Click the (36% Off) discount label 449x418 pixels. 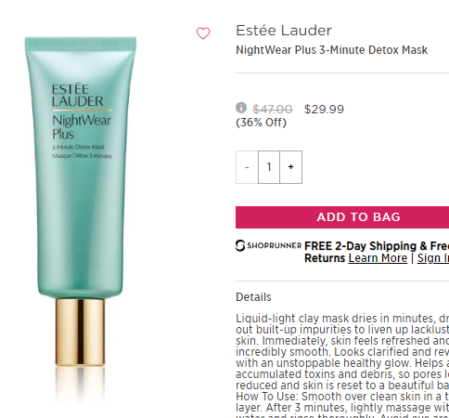261,123
